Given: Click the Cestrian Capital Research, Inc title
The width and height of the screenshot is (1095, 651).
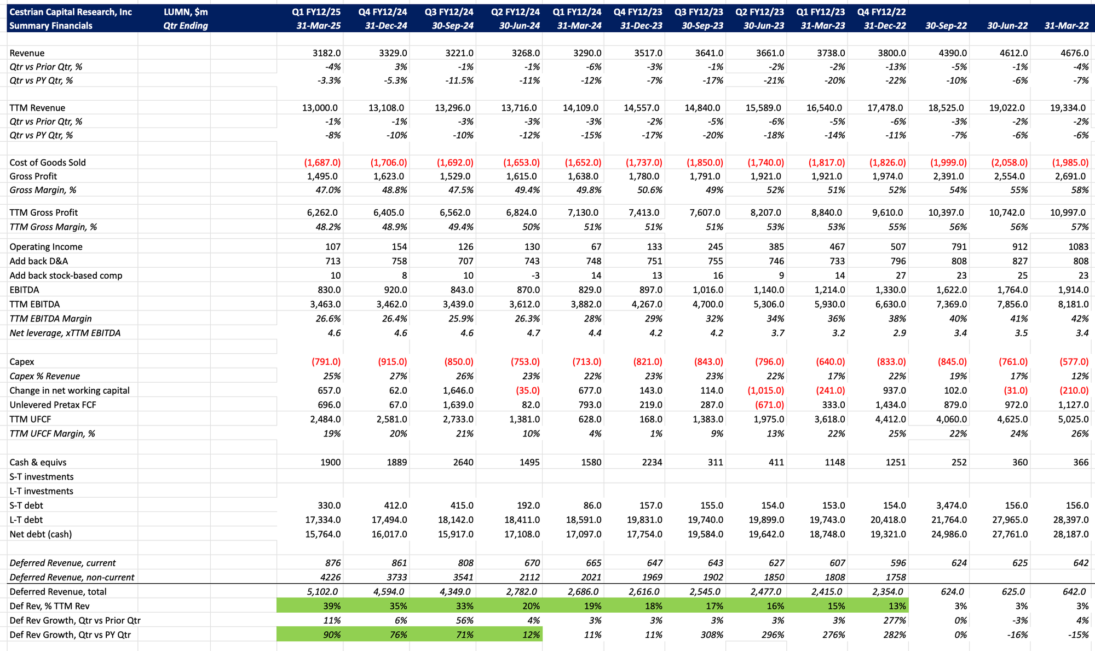Looking at the screenshot, I should [x=71, y=12].
